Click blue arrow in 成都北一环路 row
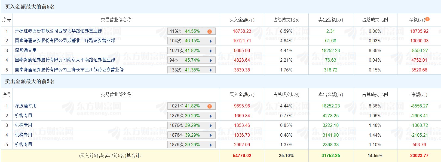 211,41
